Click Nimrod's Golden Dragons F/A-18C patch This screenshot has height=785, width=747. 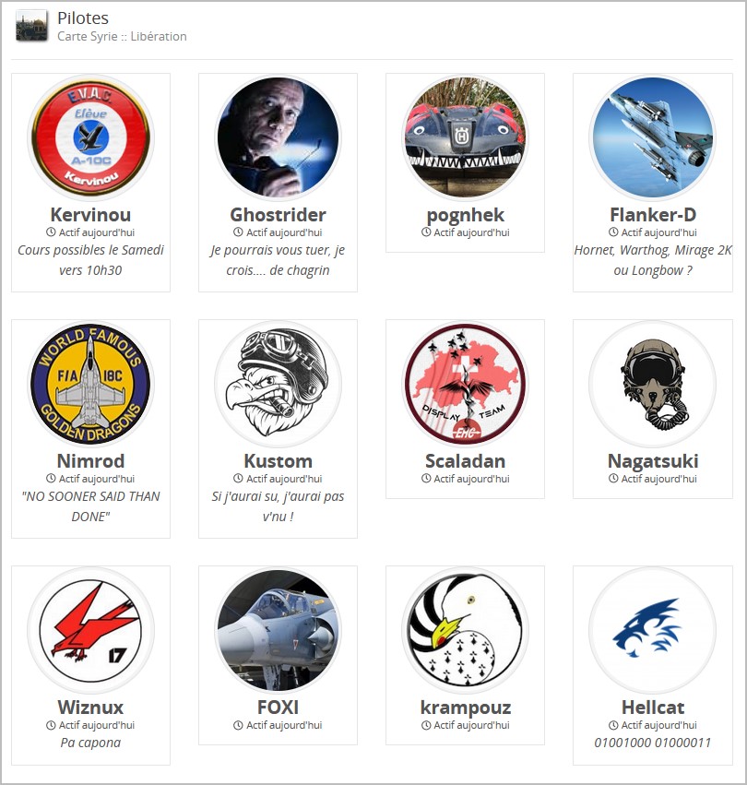click(x=90, y=384)
